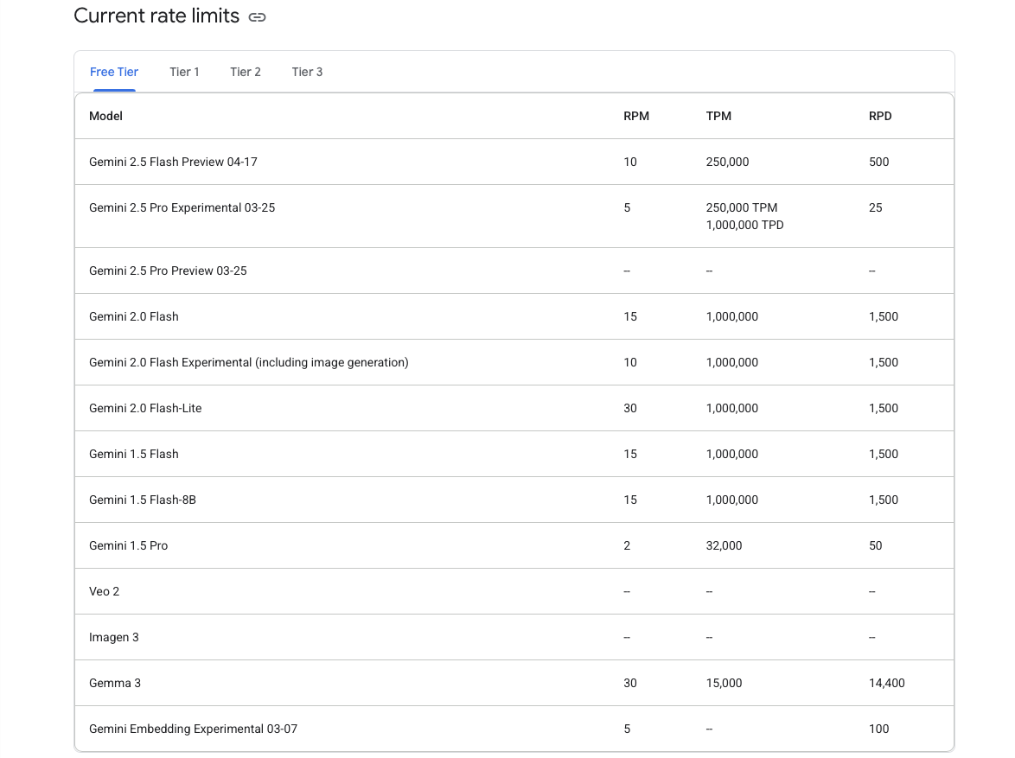Click the TPM column header
The height and width of the screenshot is (758, 1015).
click(718, 116)
